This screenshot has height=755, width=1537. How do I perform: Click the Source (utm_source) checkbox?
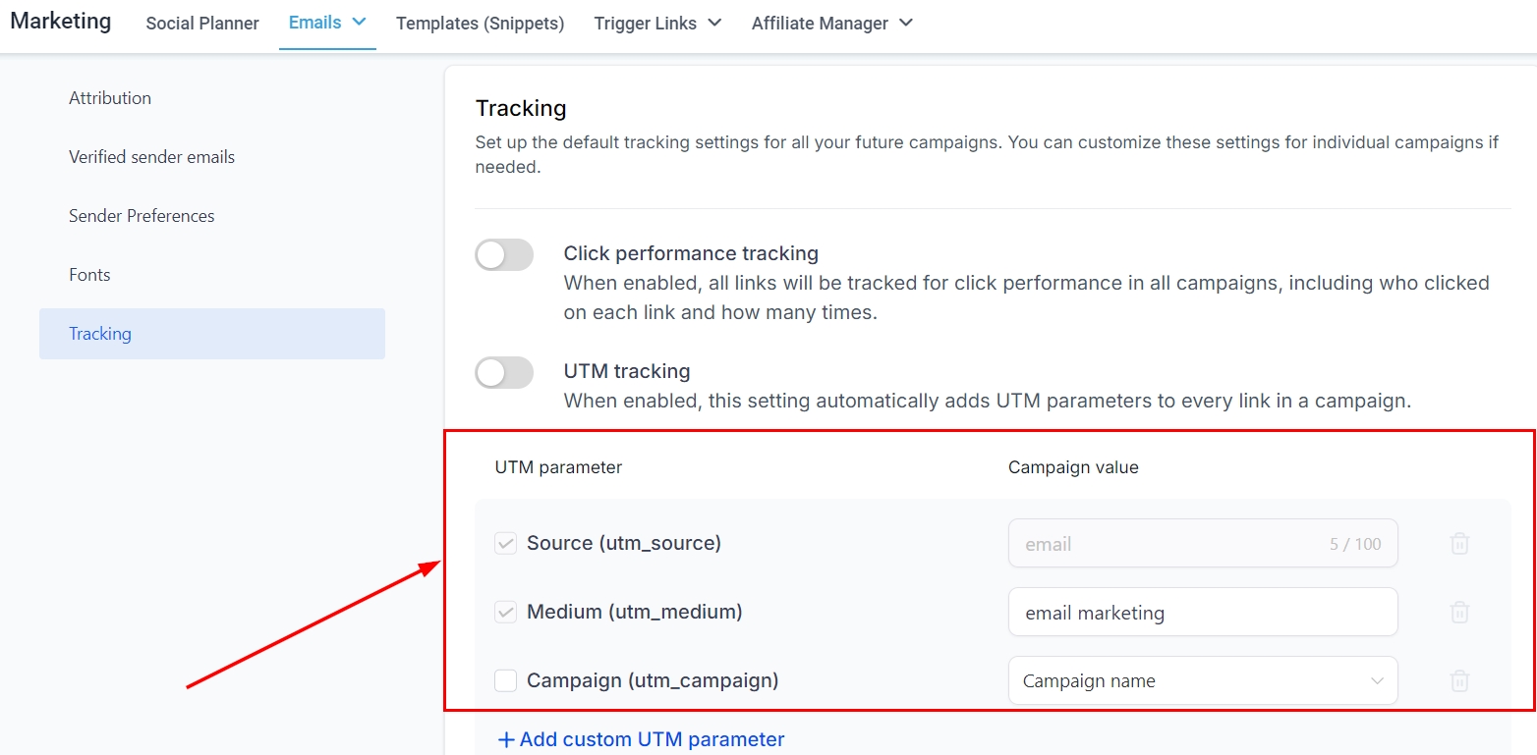click(x=505, y=544)
